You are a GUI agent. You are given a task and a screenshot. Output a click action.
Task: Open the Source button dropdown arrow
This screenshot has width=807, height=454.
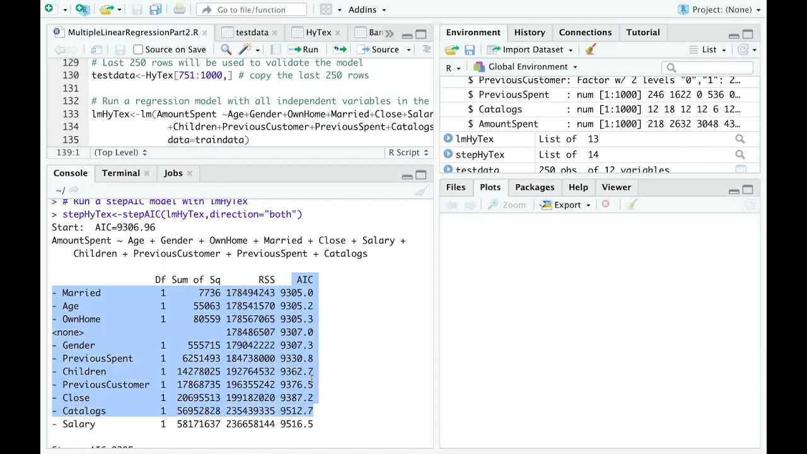409,49
